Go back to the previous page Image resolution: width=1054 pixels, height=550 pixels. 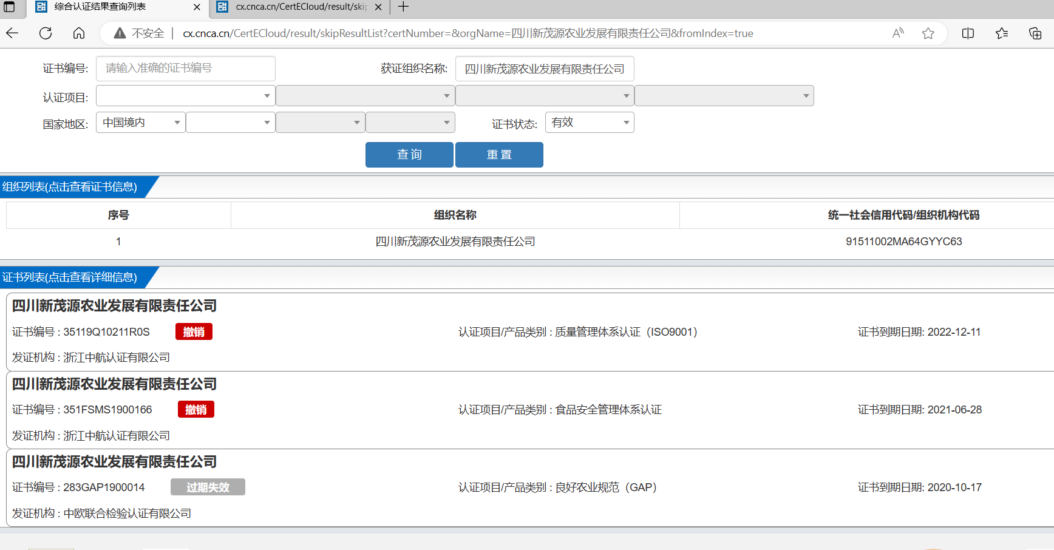coord(12,33)
